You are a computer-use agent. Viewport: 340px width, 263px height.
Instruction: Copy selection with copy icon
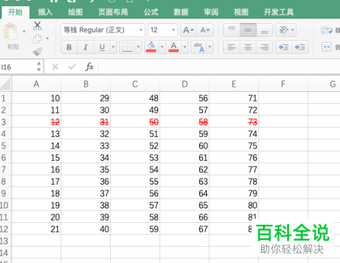click(37, 39)
